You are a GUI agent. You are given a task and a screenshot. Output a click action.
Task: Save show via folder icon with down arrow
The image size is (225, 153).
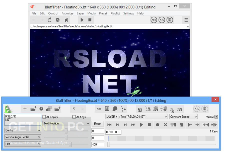point(57,109)
